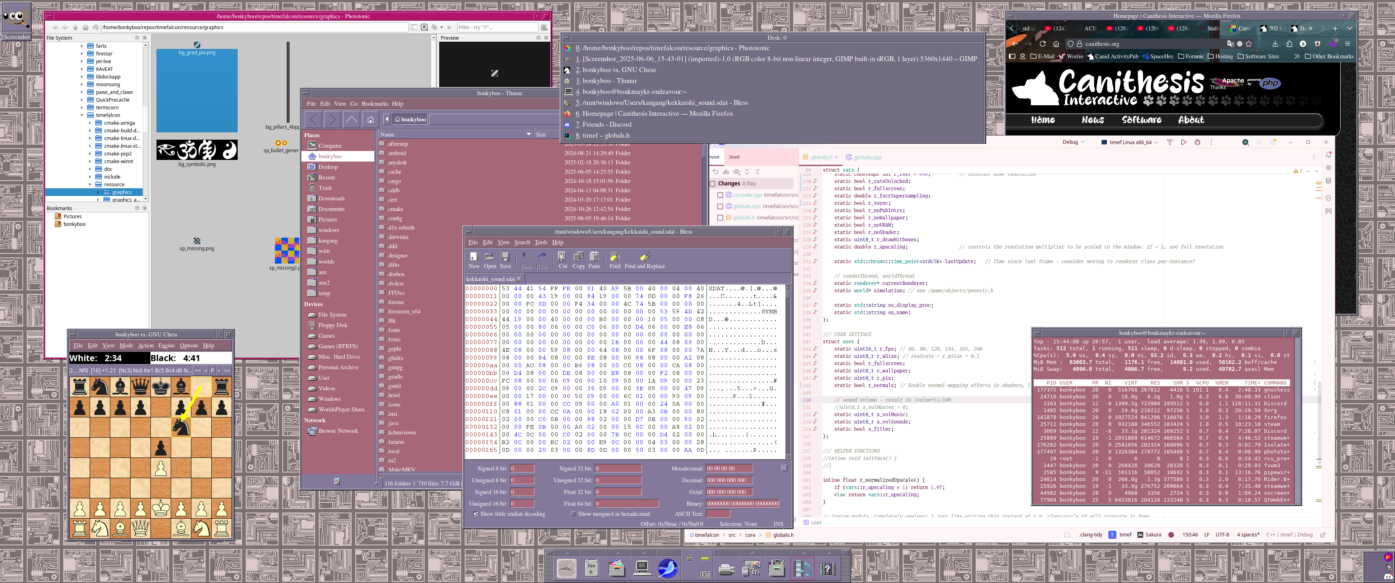Viewport: 1395px width, 583px height.
Task: Expand all changes in the Commit panel
Action: 747,171
